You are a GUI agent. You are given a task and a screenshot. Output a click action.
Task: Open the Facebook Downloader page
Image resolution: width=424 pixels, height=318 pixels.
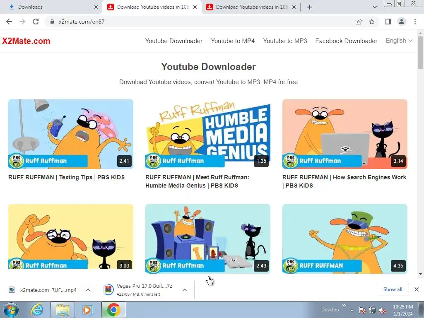[x=346, y=41]
